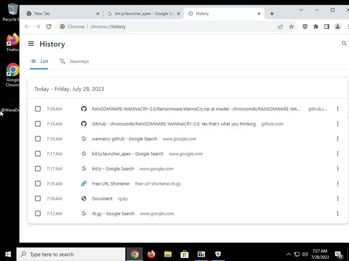Screen dimensions: 349x261
Task: Open more actions for bit.ly/launcher_apex search
Action: 338,154
